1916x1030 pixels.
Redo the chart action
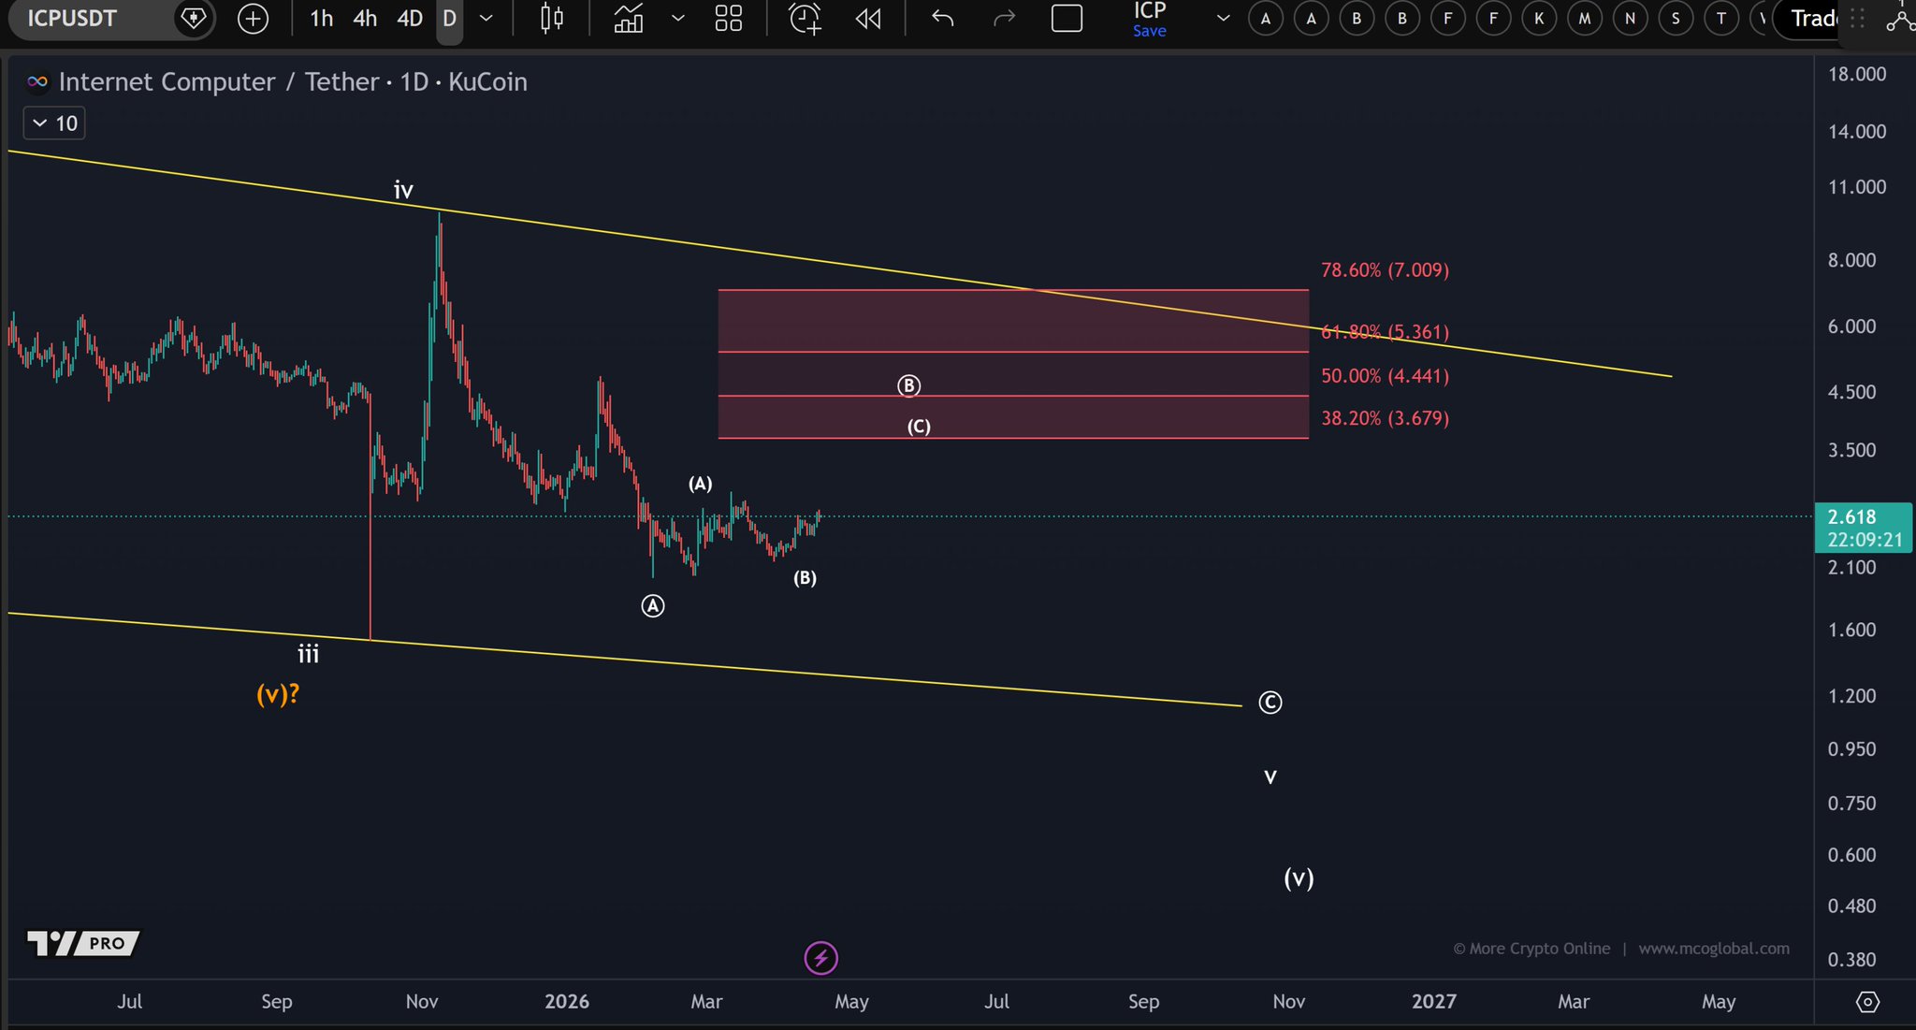click(x=1003, y=18)
